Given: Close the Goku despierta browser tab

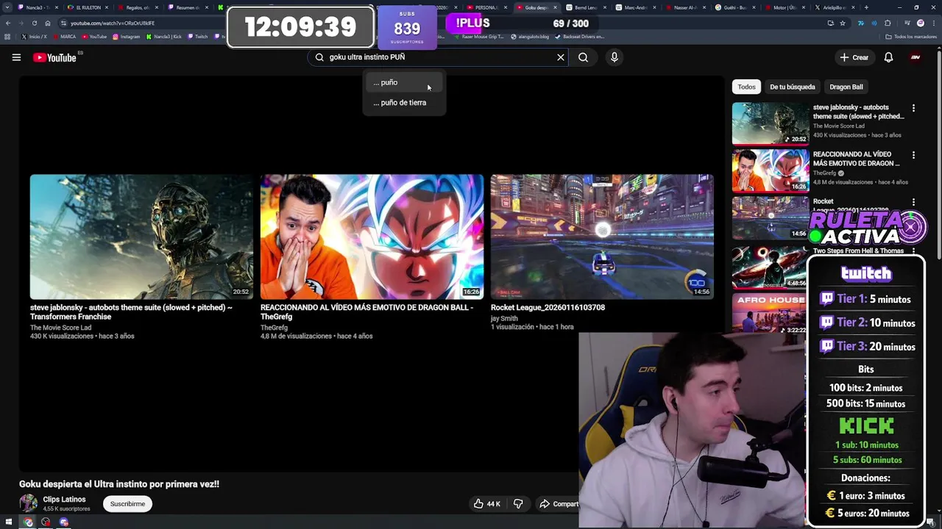Looking at the screenshot, I should pyautogui.click(x=555, y=7).
